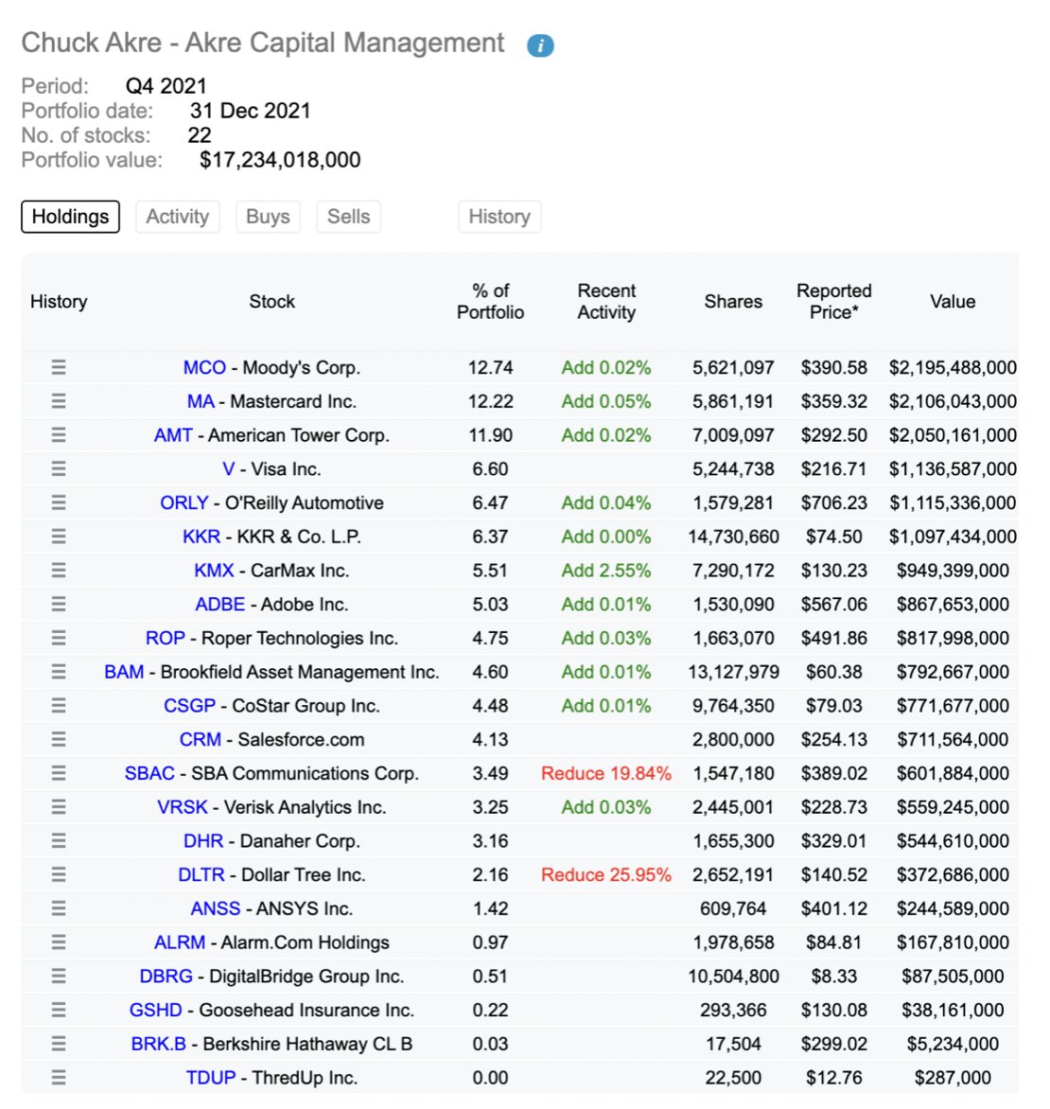
Task: Open the KMX ticker link
Action: 214,570
